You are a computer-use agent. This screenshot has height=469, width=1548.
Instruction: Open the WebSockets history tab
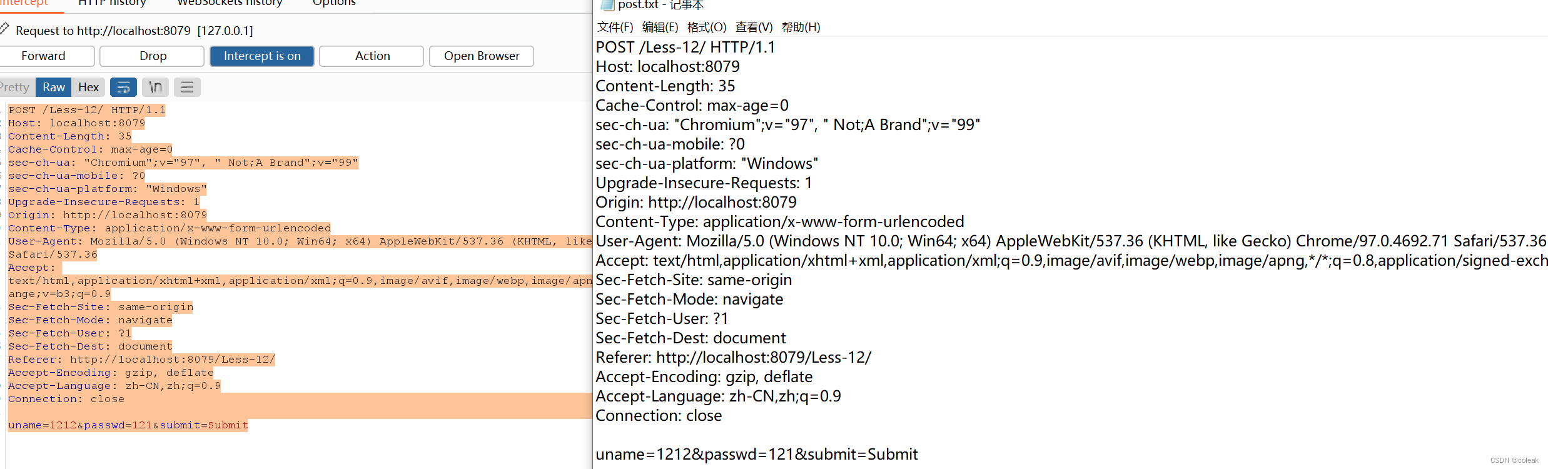230,3
